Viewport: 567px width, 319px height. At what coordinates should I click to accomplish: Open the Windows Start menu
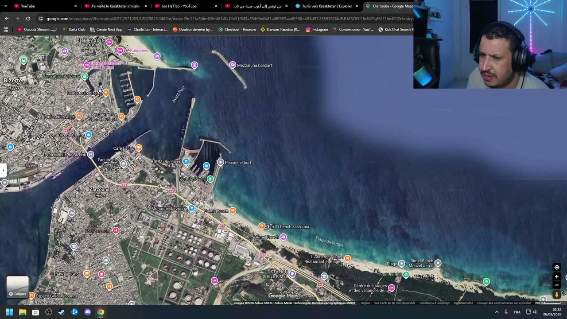pos(9,312)
